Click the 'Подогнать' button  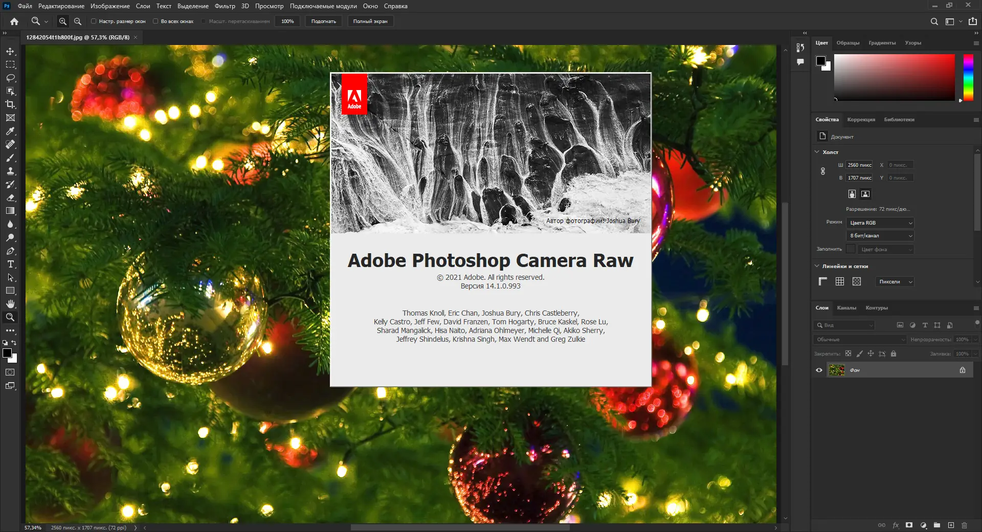point(324,21)
